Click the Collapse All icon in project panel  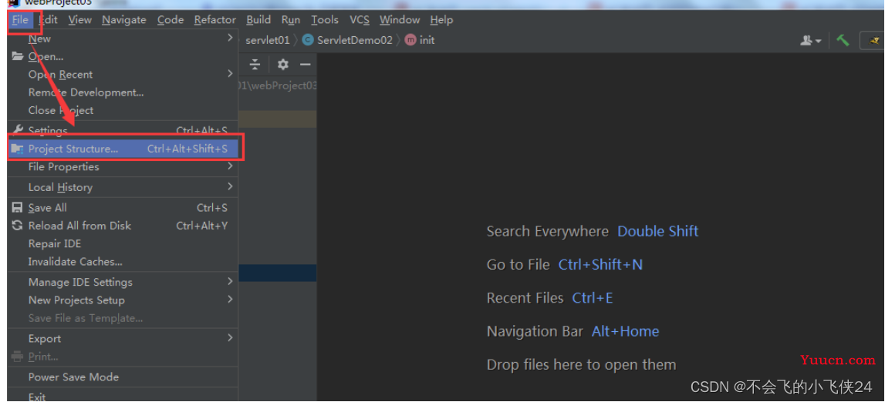255,64
